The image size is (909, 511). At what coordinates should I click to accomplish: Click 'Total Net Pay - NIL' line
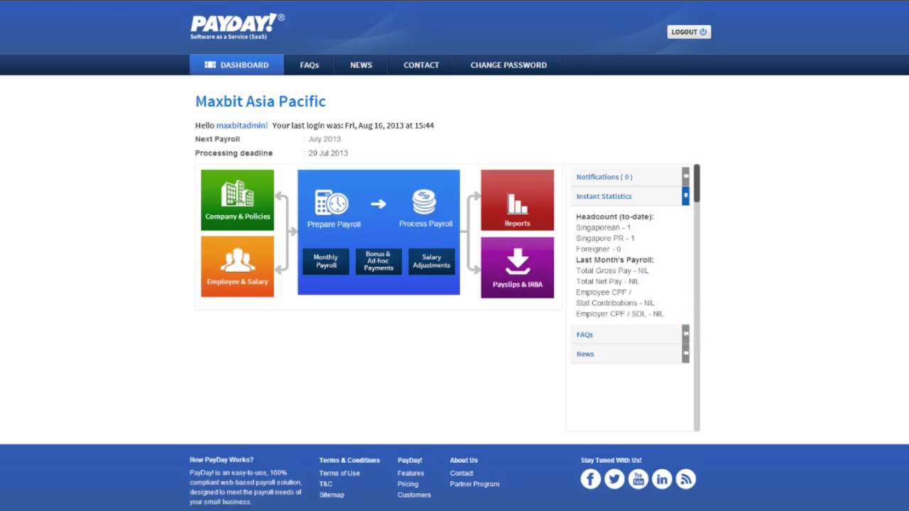(x=607, y=282)
